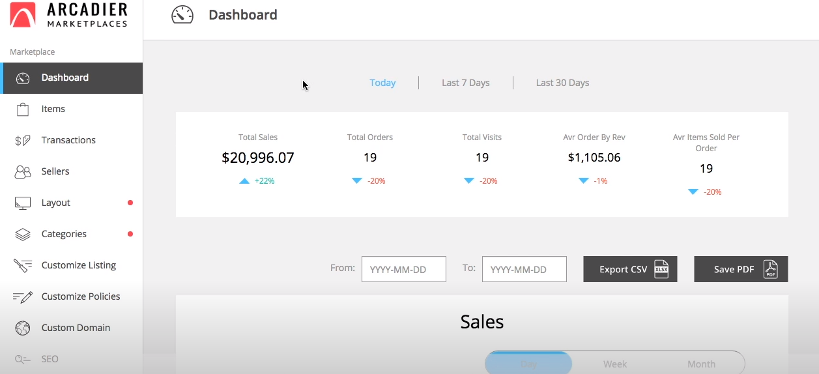Show Last 30 Days statistics
The height and width of the screenshot is (374, 819).
562,83
